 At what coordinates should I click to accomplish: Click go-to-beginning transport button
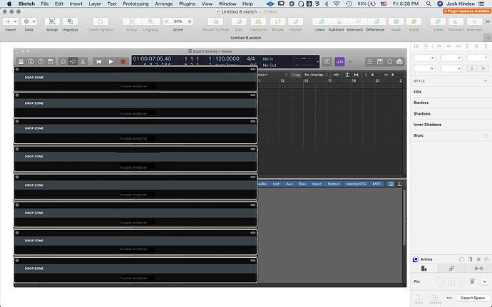(x=99, y=62)
